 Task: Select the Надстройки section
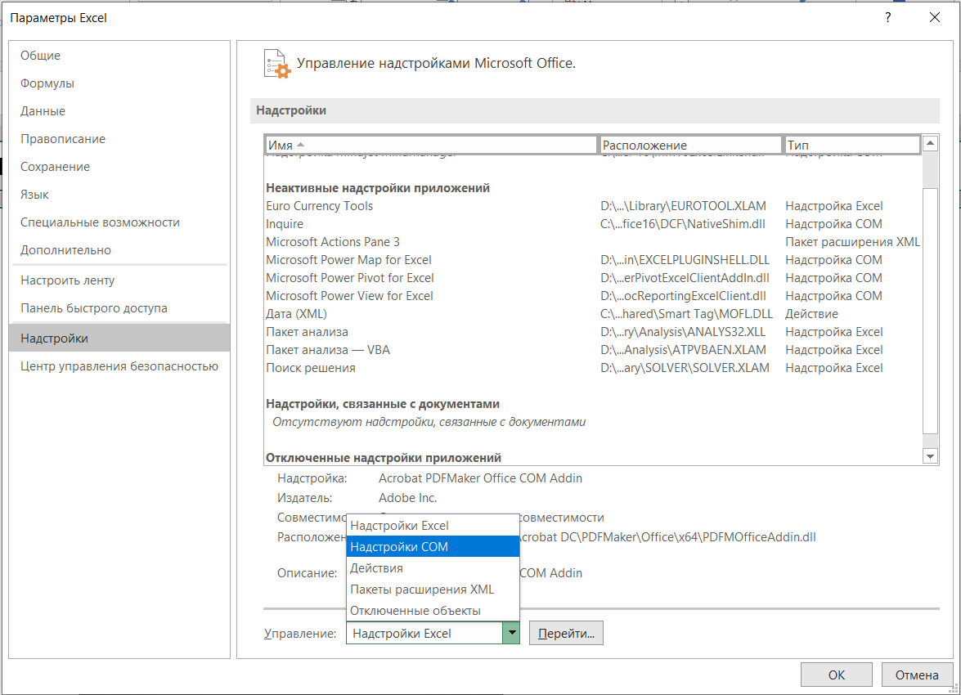coord(119,339)
